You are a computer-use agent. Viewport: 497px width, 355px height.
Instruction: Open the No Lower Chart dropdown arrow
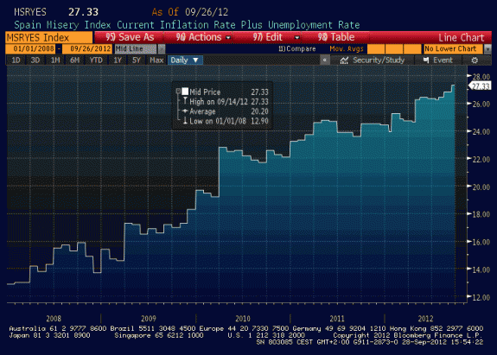tap(487, 48)
